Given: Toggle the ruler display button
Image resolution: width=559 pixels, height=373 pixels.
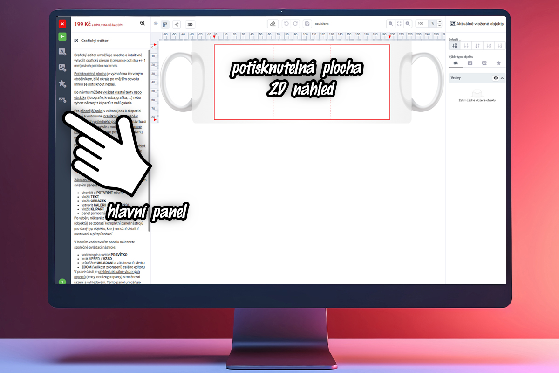Looking at the screenshot, I should coord(165,24).
